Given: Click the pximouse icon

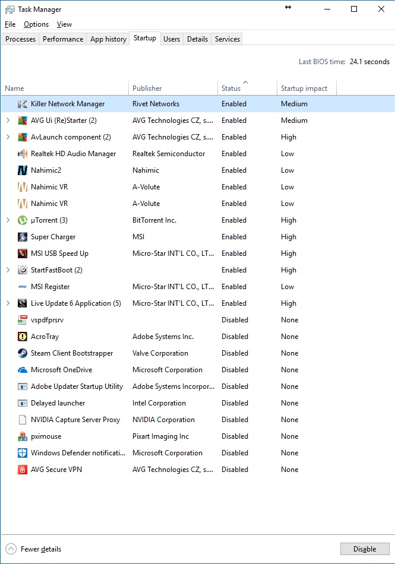Looking at the screenshot, I should pos(23,436).
